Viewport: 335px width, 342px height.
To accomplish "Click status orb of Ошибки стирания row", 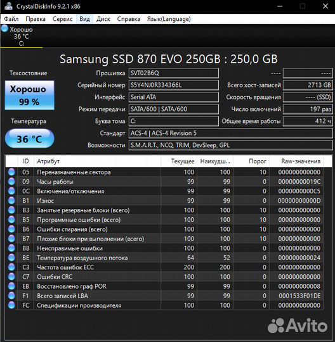I will coord(11,229).
